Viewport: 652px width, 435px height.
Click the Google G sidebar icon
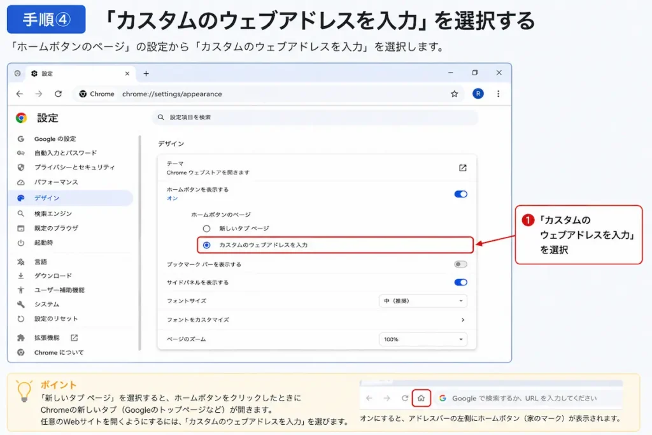click(x=21, y=139)
